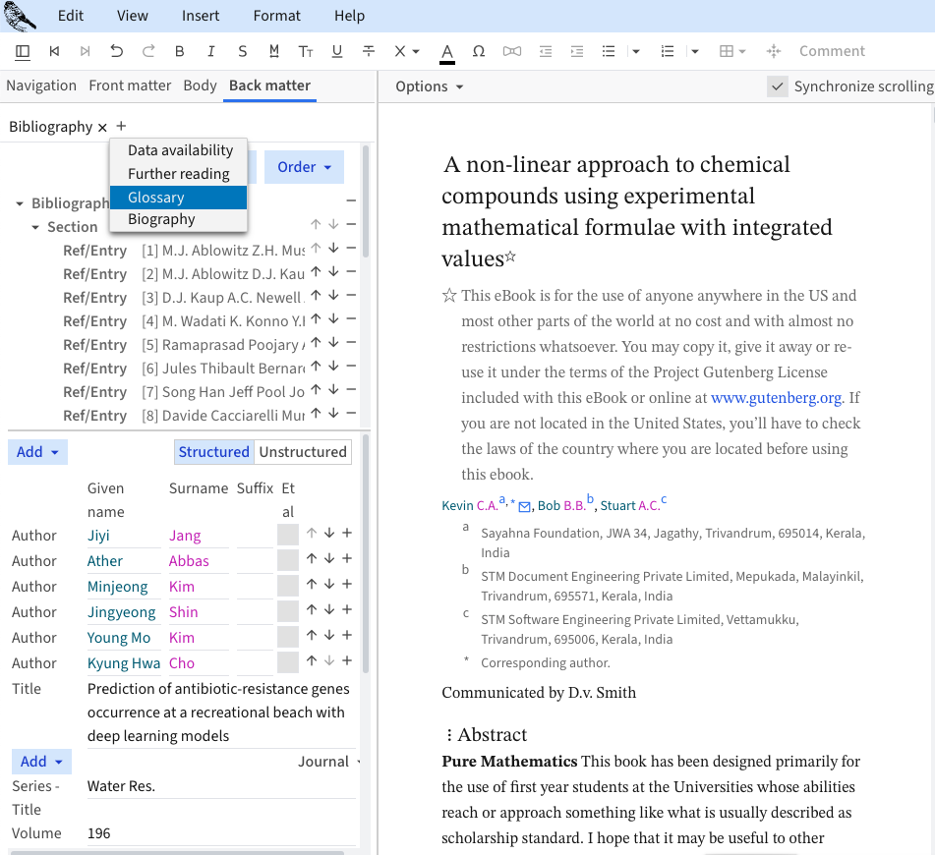Switch to the Front matter tab
935x855 pixels.
pyautogui.click(x=130, y=85)
